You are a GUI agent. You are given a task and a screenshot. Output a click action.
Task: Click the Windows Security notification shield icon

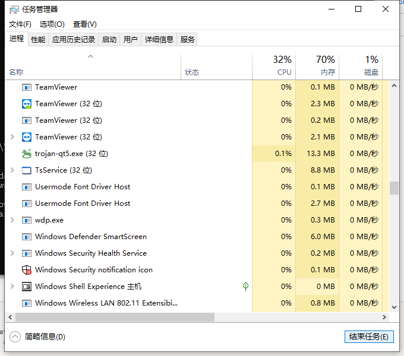[27, 270]
